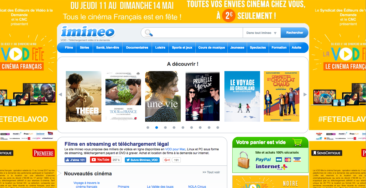This screenshot has width=366, height=188.
Task: Open the 'Dans tout imineo' dropdown
Action: tap(262, 33)
